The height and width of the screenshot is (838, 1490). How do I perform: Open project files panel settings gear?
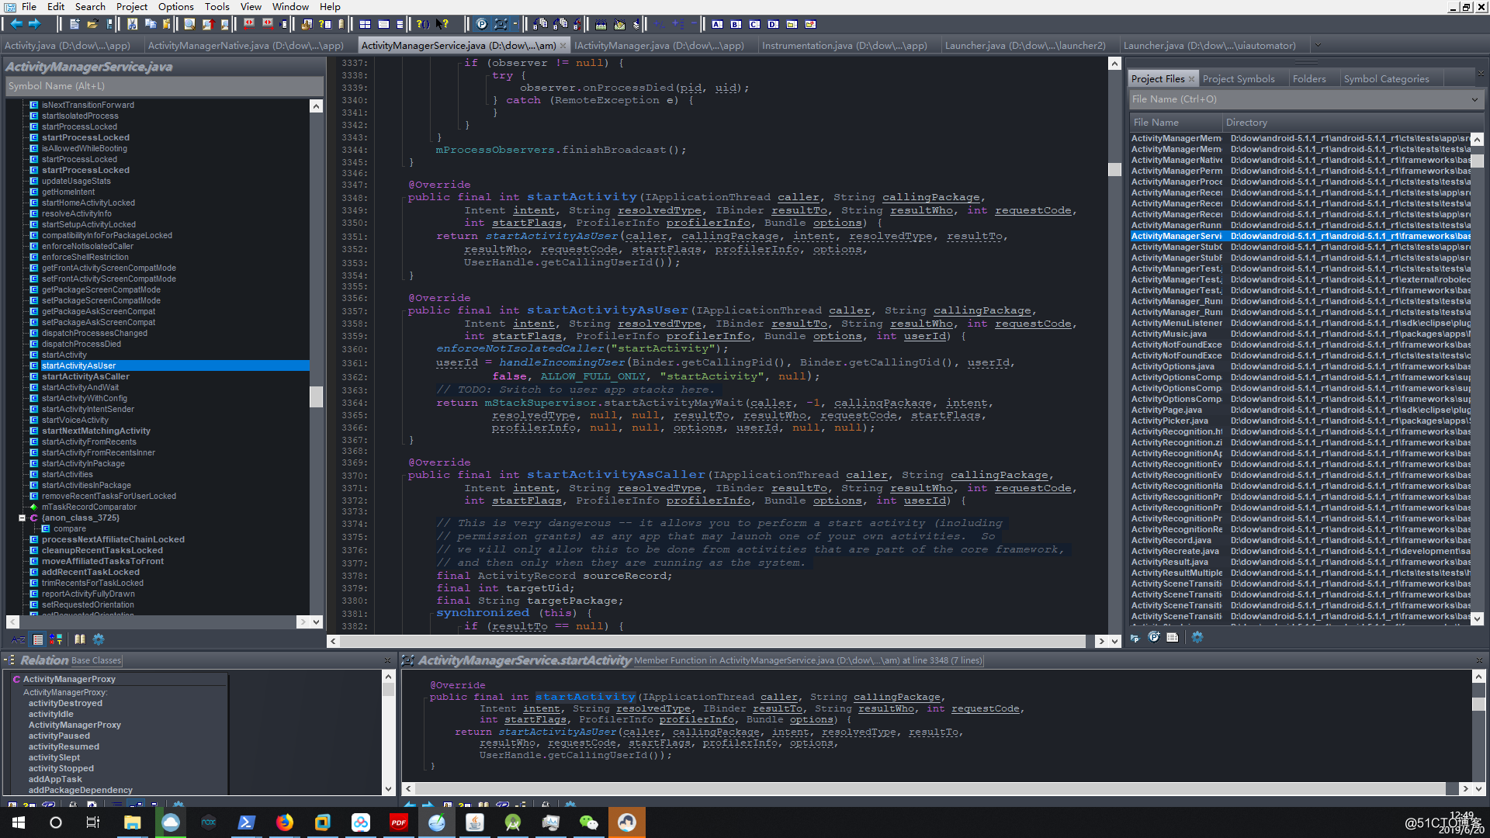pyautogui.click(x=1197, y=637)
